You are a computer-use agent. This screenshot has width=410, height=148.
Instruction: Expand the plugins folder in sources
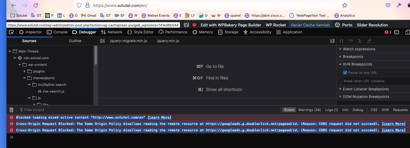25,71
